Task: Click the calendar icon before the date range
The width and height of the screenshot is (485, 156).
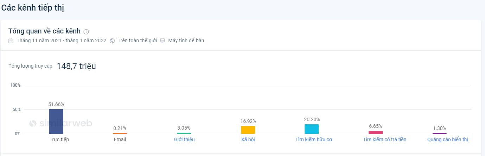Action: pos(11,40)
